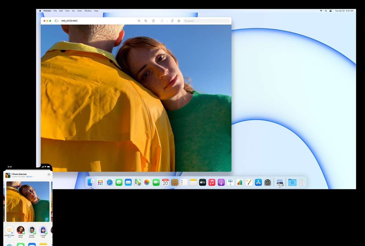Rotate the image using the toolbar Rotate icon
365x246 pixels.
(x=172, y=21)
